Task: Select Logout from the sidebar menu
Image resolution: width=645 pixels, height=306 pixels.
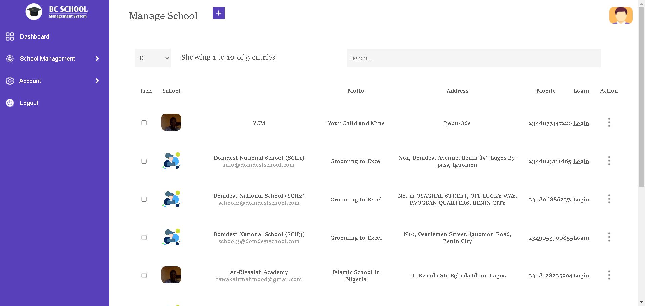Action: pos(29,103)
